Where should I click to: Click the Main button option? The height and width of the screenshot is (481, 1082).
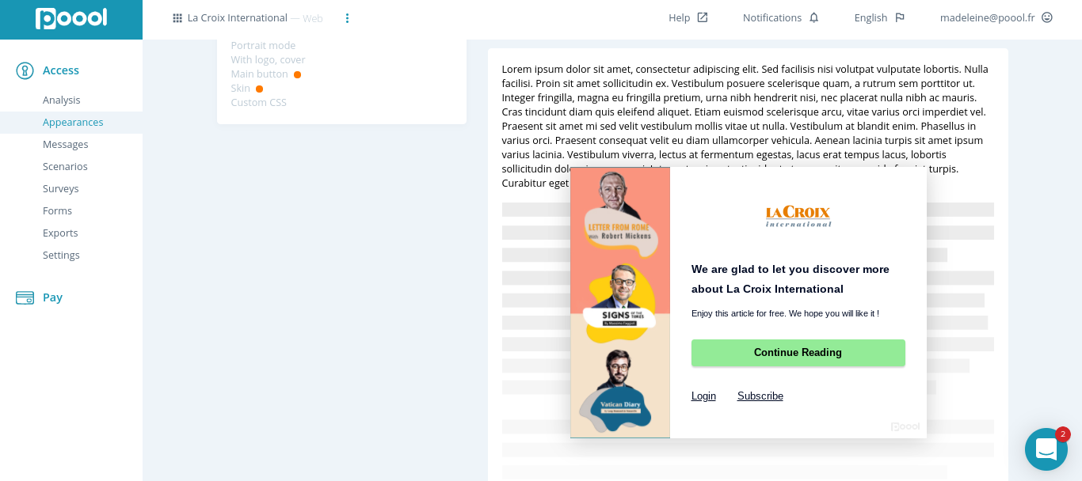point(260,74)
